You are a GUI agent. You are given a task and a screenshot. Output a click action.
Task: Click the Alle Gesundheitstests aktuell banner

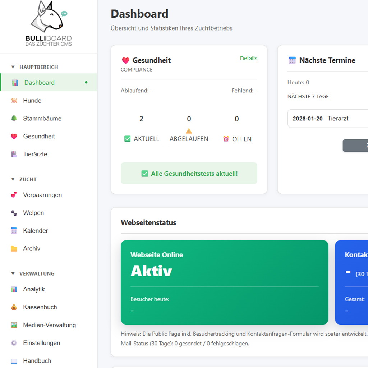pos(189,173)
